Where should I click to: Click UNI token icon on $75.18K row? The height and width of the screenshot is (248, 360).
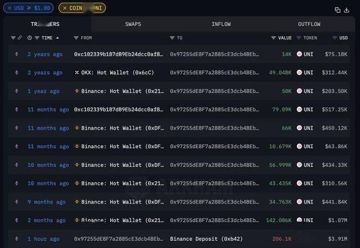click(299, 54)
